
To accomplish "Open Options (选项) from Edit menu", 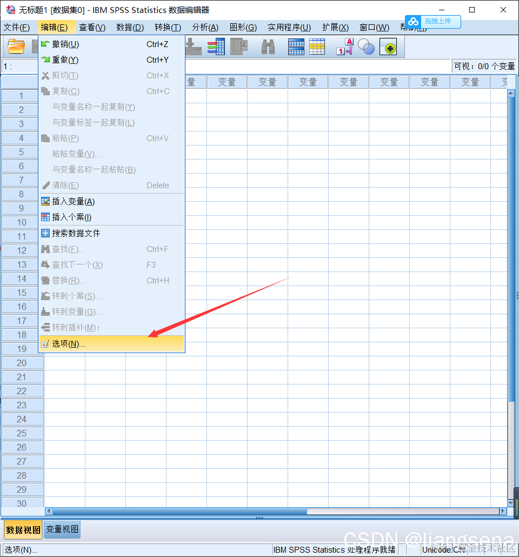I will coord(111,344).
